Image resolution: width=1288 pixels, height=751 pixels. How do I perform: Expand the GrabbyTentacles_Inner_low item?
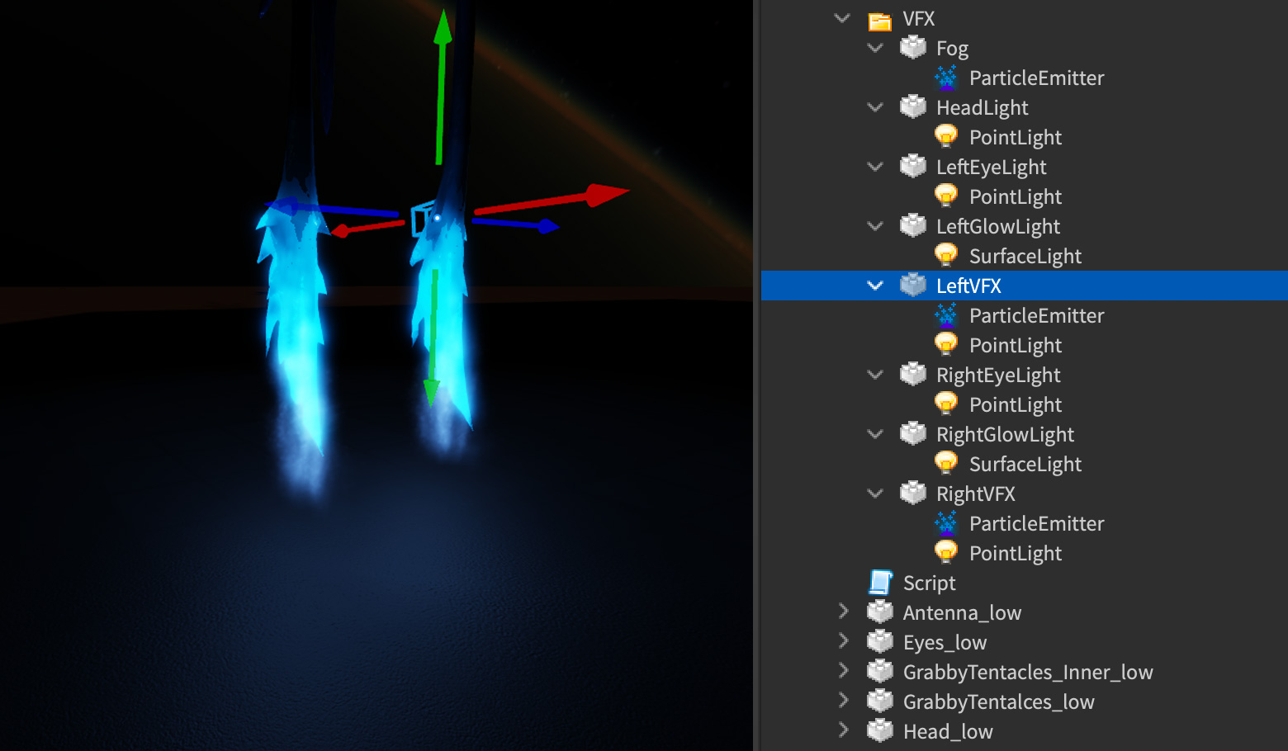[x=843, y=670]
